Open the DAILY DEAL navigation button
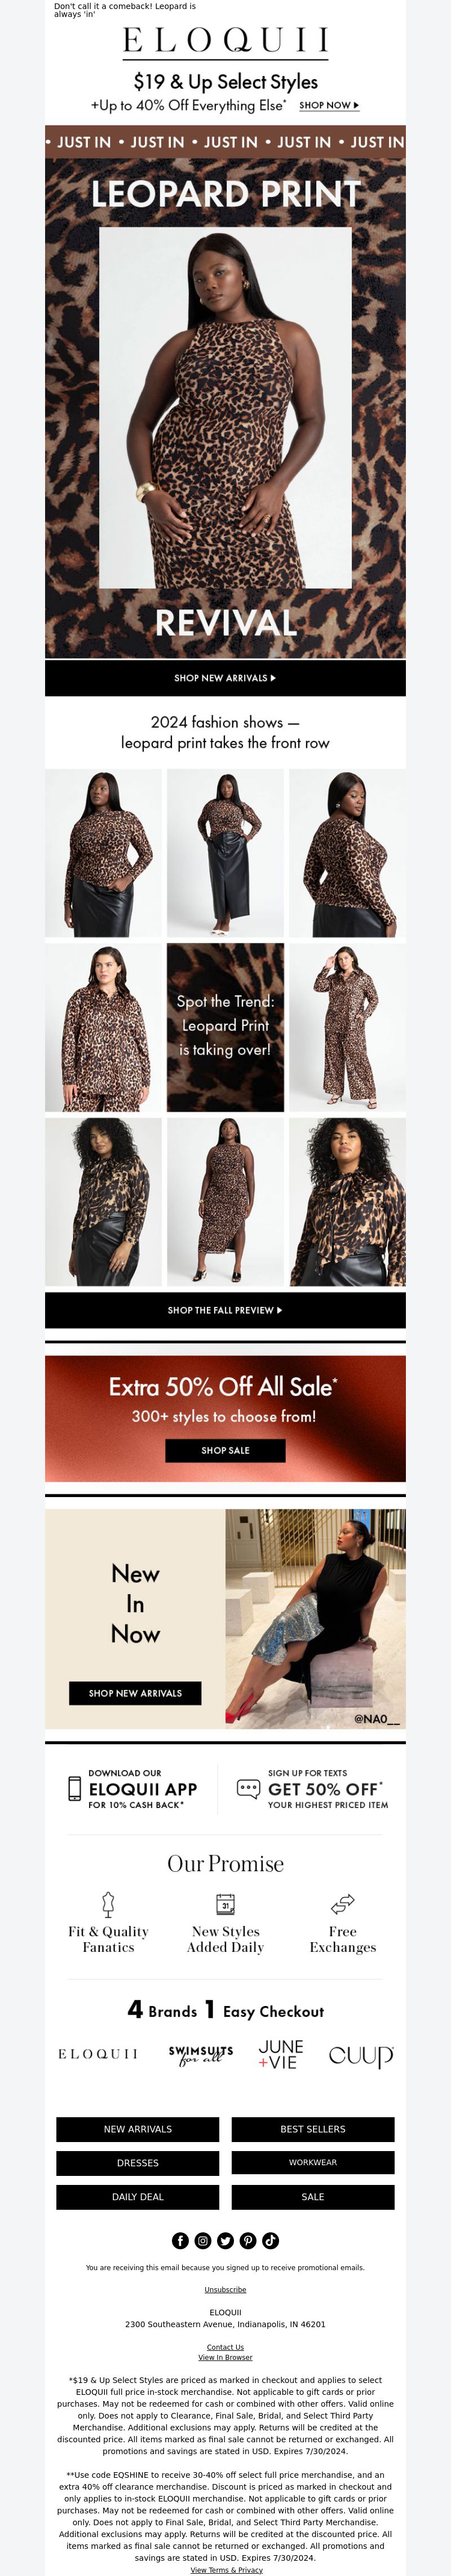 [138, 2197]
